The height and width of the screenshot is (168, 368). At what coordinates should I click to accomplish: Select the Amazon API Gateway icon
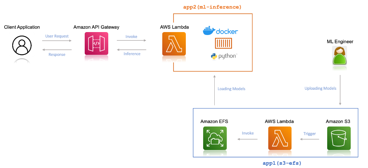[x=96, y=44]
